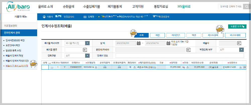Open 배출자 인계서 작성 link

(x=14, y=56)
